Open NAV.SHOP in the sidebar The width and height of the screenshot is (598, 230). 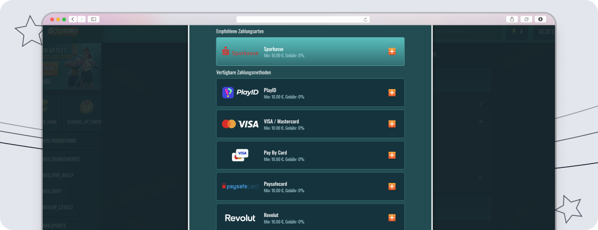(52, 191)
